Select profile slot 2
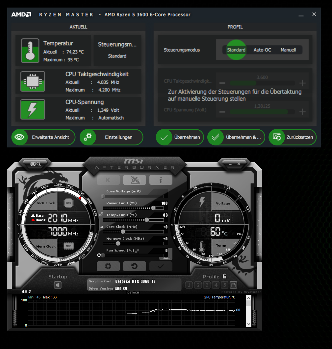332x349 pixels. click(x=198, y=285)
